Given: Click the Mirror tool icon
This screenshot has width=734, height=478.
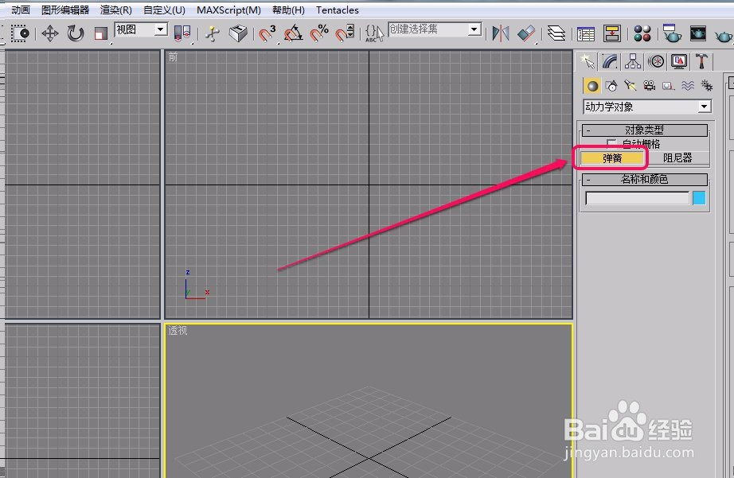Looking at the screenshot, I should pos(501,33).
